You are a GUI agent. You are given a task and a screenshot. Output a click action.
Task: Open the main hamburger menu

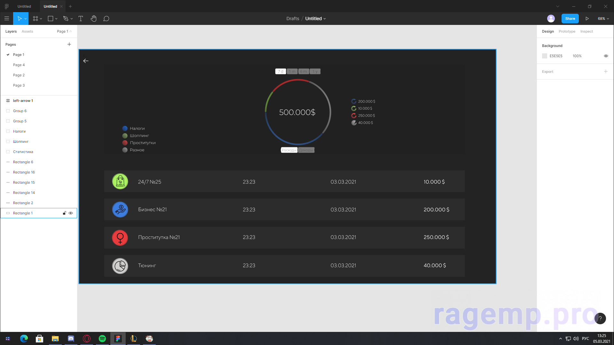point(6,19)
